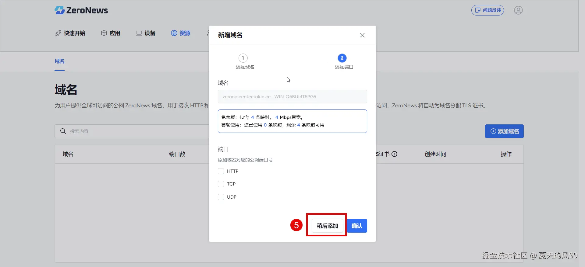Viewport: 585px width, 267px height.
Task: Click step 1 添加域名 indicator
Action: (245, 61)
